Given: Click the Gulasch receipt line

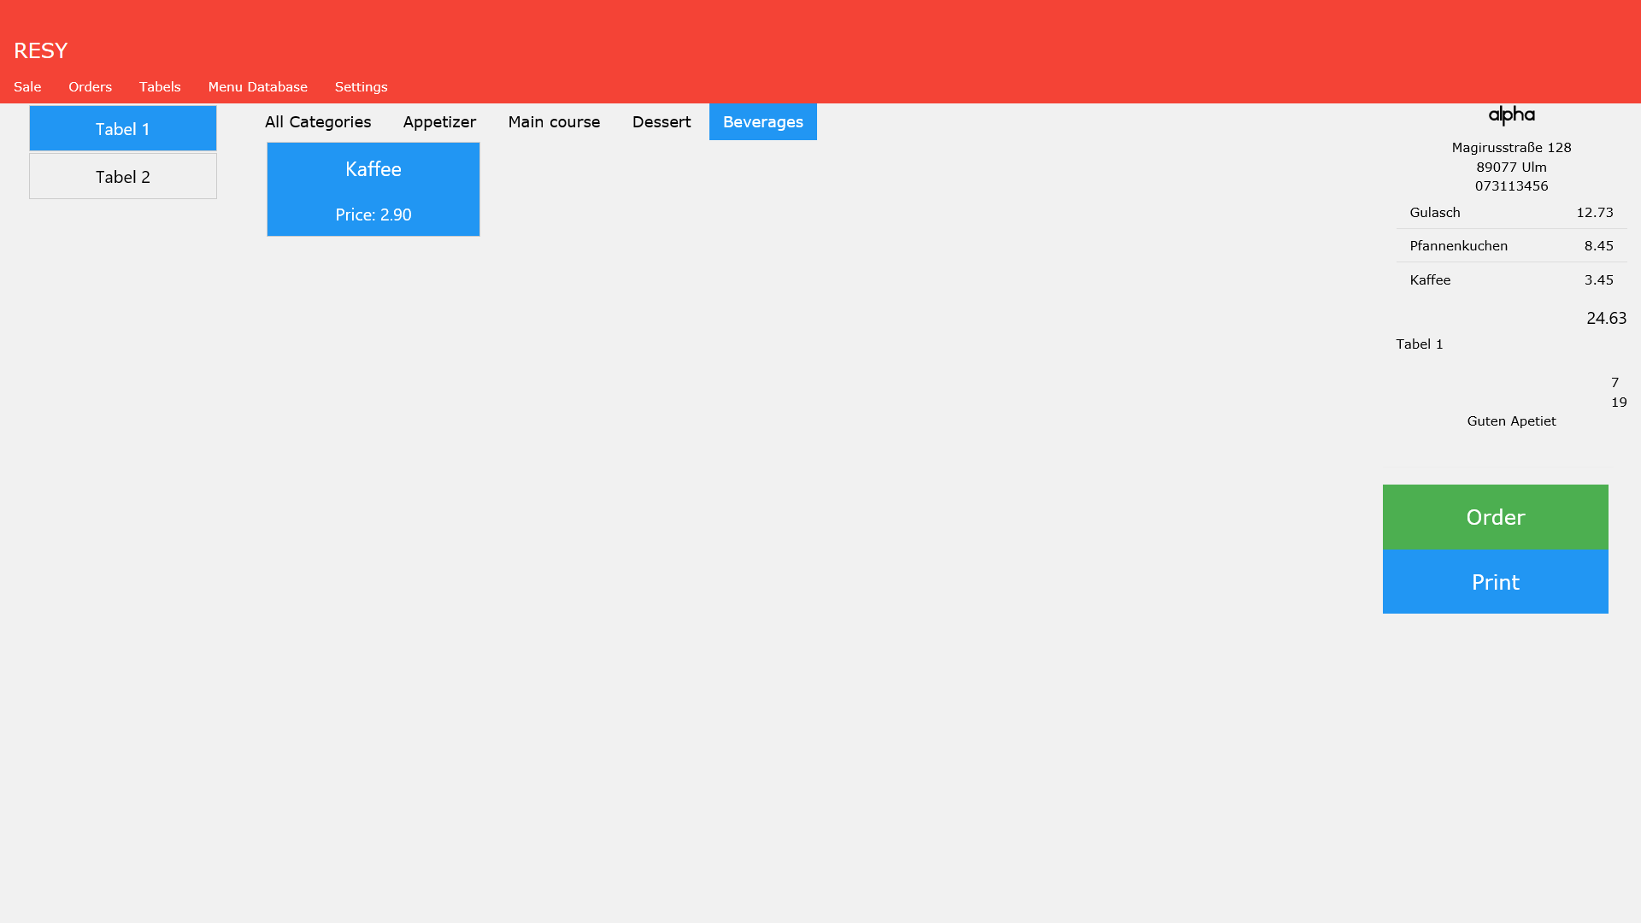Looking at the screenshot, I should click(1510, 213).
